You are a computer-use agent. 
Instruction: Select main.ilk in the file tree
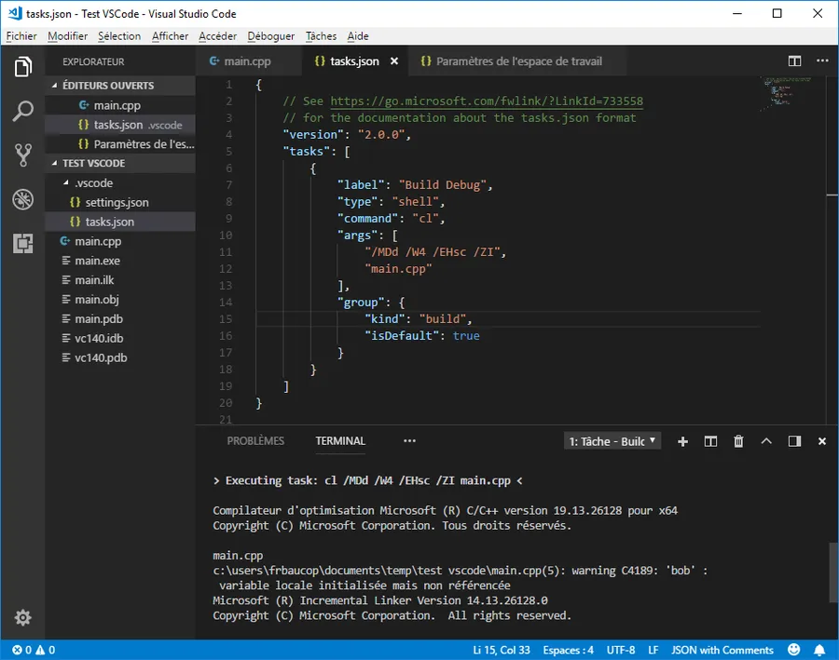coord(120,280)
